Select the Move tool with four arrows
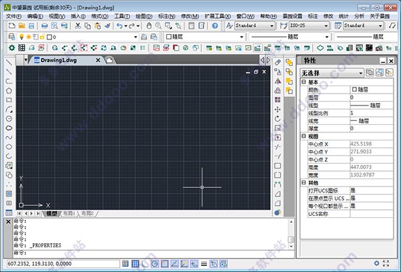This screenshot has width=401, height=272. tap(278, 110)
